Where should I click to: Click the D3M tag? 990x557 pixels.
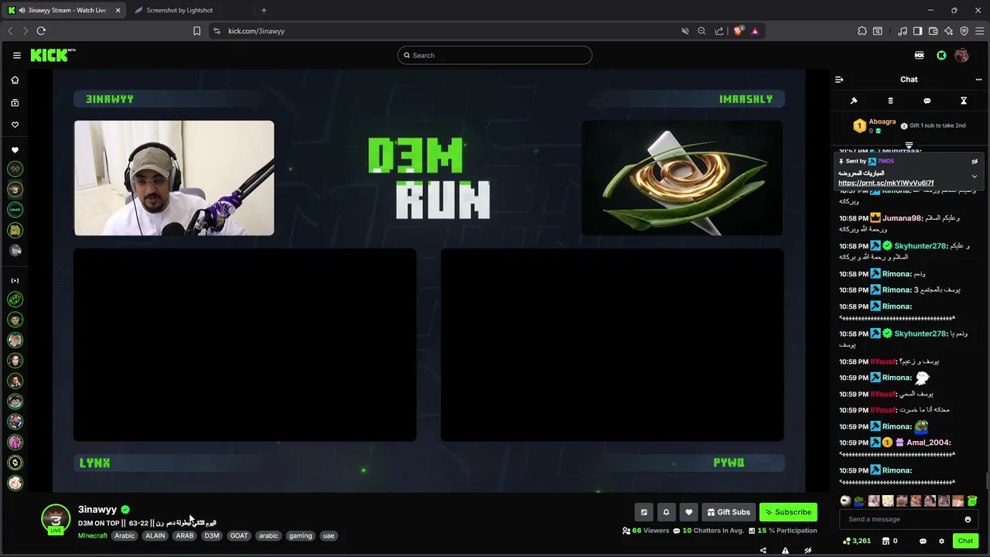coord(212,535)
